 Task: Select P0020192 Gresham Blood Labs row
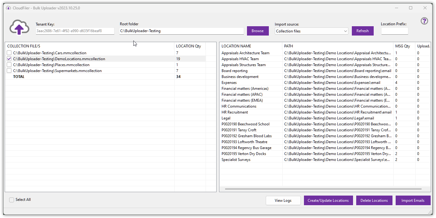pyautogui.click(x=325, y=136)
